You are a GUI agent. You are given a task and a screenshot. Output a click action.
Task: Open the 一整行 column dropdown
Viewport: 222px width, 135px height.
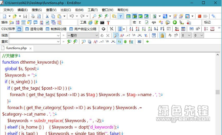click(97, 35)
